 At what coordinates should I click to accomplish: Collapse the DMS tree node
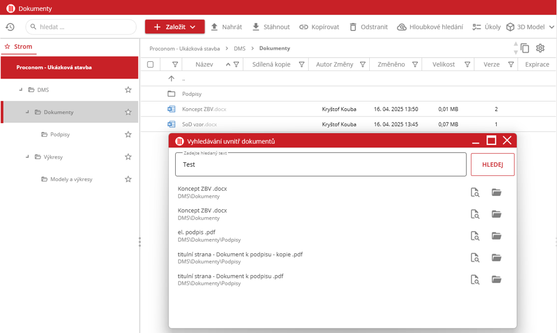point(21,90)
